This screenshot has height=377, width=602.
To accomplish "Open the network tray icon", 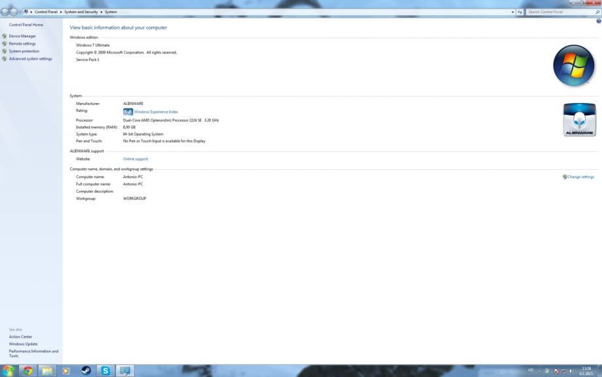I will click(564, 371).
